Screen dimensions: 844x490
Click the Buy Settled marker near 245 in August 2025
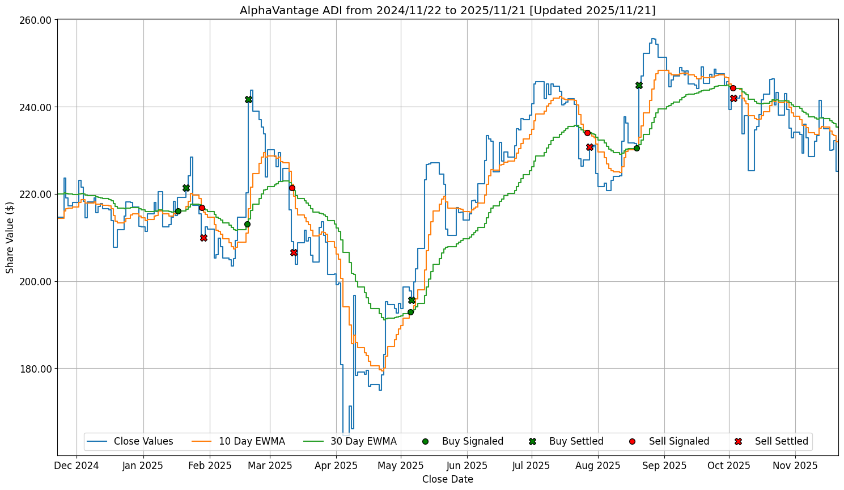[x=639, y=85]
